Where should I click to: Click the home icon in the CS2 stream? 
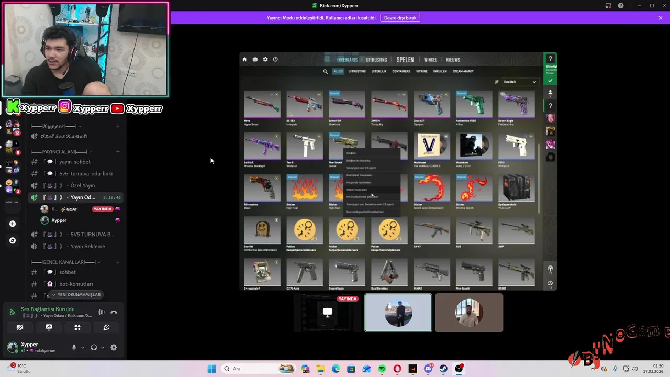click(x=244, y=59)
